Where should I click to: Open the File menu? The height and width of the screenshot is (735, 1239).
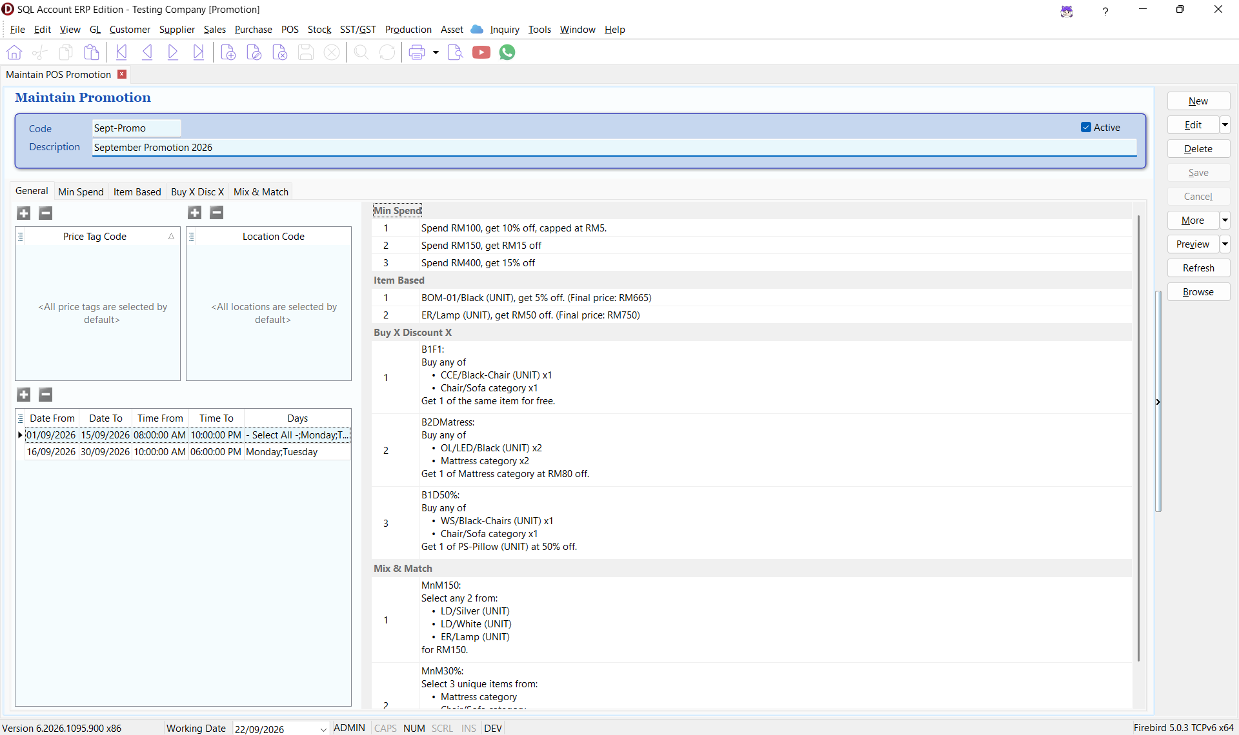click(17, 30)
